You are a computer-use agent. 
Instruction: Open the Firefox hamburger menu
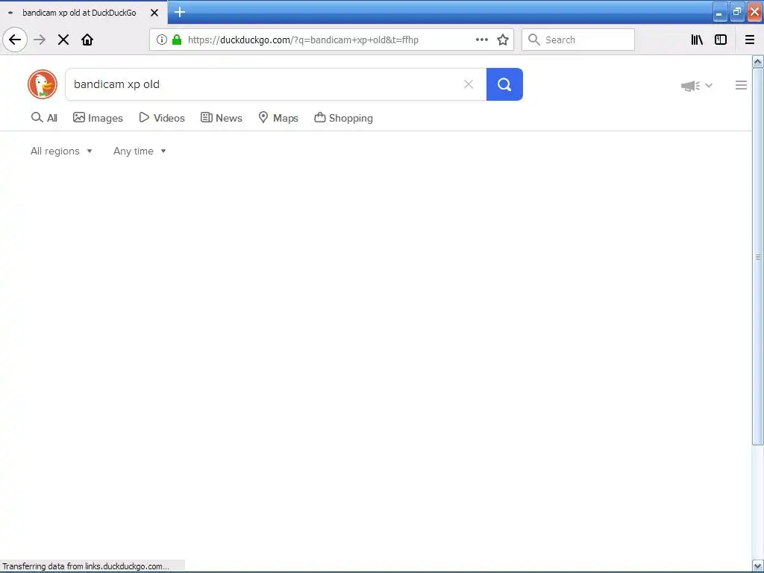(750, 40)
